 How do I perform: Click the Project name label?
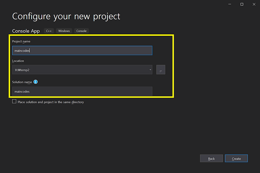21,41
